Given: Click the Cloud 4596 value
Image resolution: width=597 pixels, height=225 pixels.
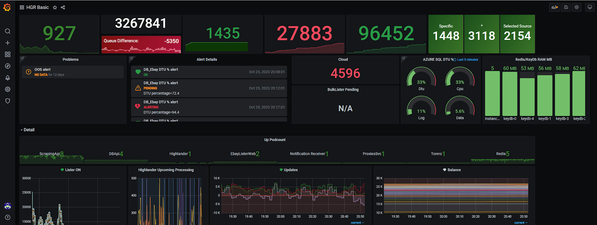Looking at the screenshot, I should tap(345, 73).
